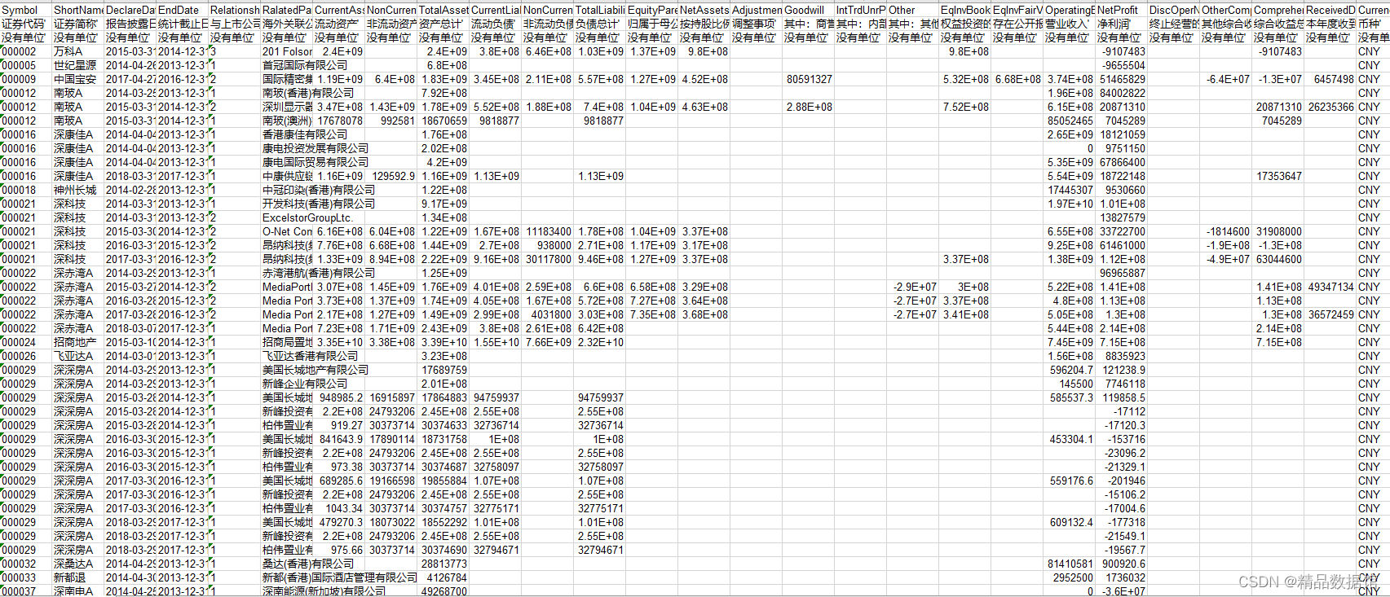Screen dimensions: 1390x597
Task: Select the 神州长城 cell
Action: (78, 190)
